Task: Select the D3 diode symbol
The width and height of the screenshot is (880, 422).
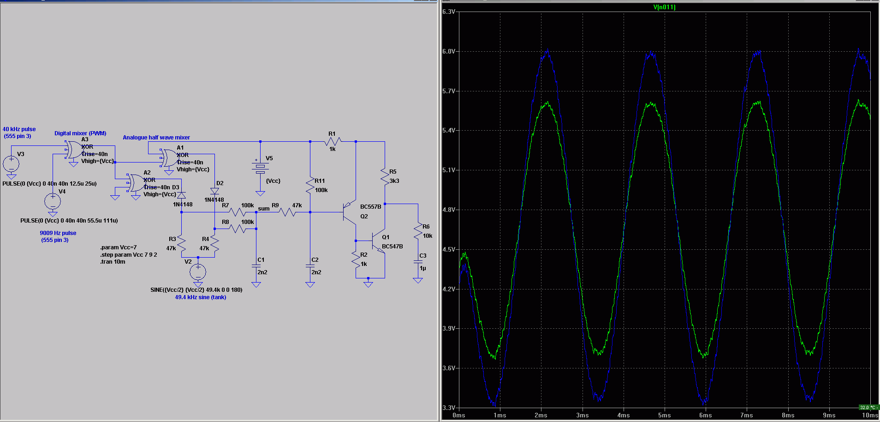Action: (x=181, y=195)
